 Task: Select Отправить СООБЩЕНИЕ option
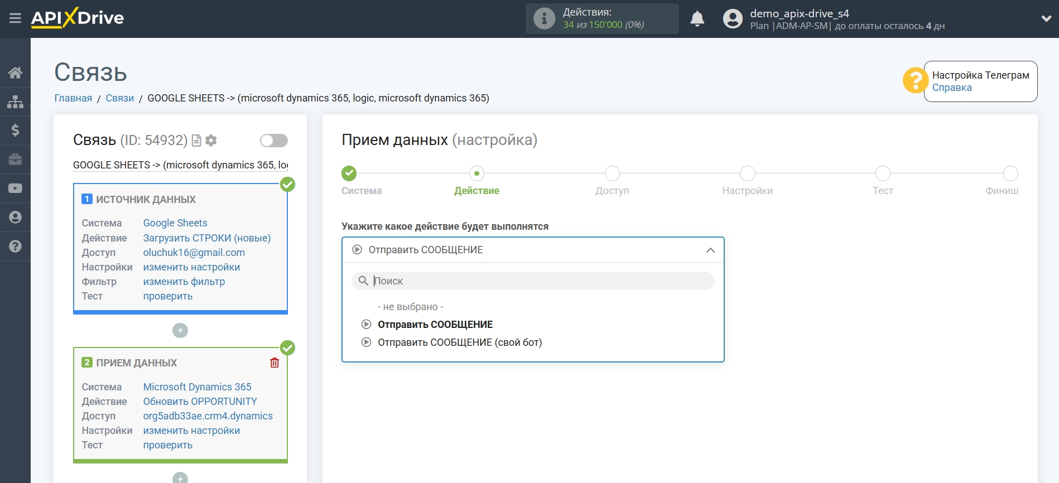pyautogui.click(x=435, y=325)
